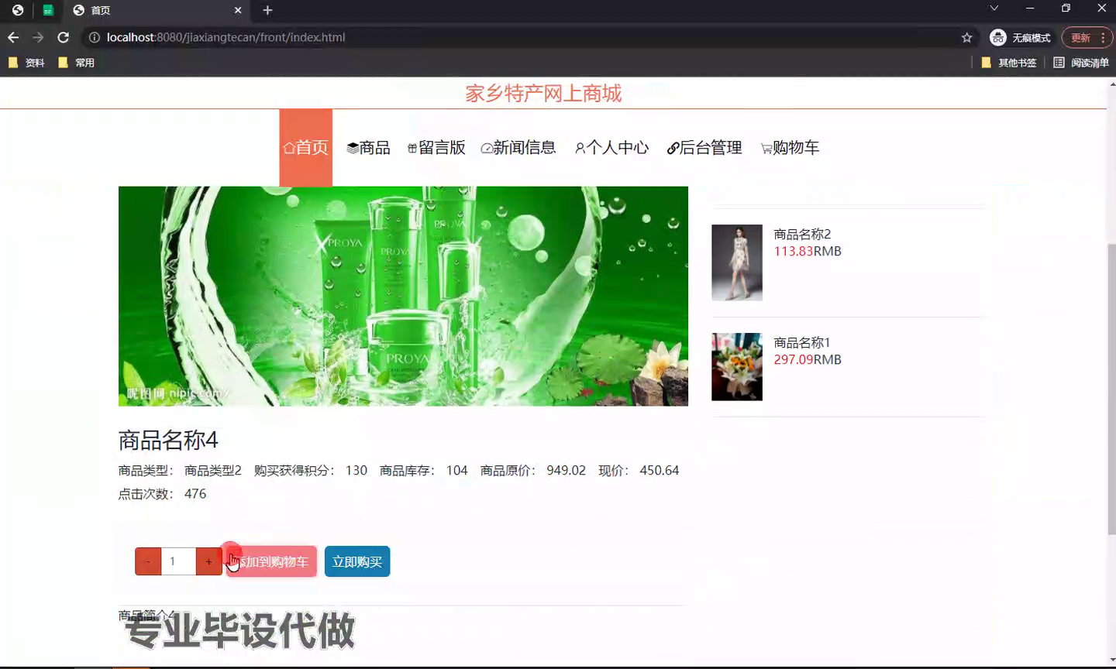Open the 商品名称2 product thumbnail
The image size is (1116, 669).
tap(737, 262)
